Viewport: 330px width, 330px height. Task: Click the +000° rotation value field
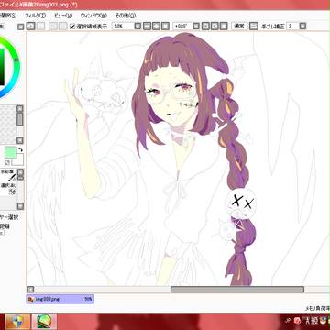tap(182, 27)
